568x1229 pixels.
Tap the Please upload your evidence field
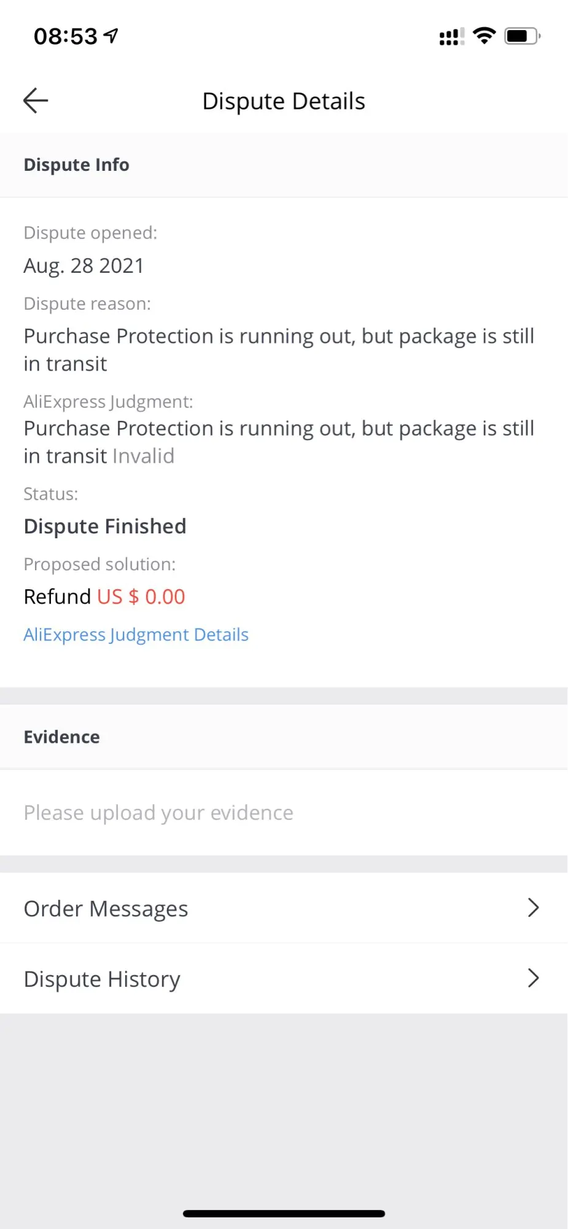158,812
